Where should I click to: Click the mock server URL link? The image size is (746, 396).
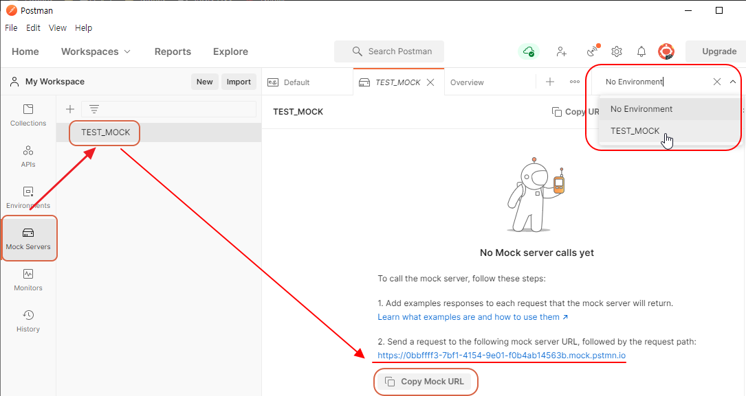501,356
